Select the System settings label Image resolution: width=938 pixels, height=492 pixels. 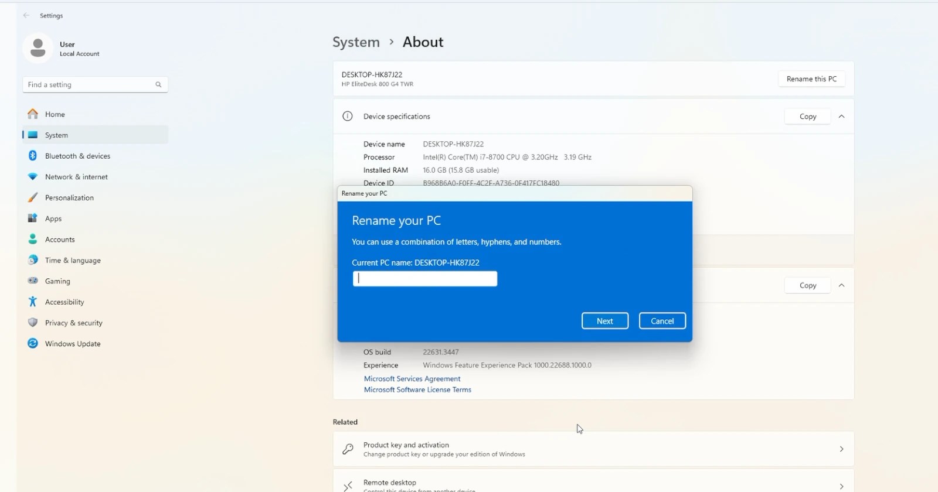[x=56, y=135]
